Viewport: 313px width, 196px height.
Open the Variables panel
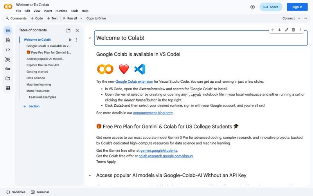(16, 192)
